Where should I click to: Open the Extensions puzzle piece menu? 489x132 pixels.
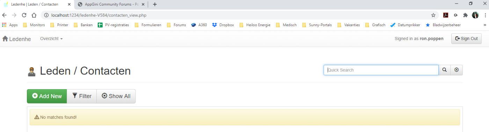pos(465,15)
